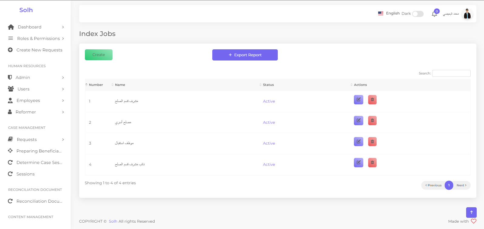Click the Export Report button

[245, 55]
